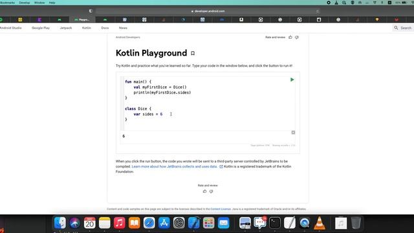Click the Android Developers breadcrumb
Screen dimensions: 414x233
point(128,38)
